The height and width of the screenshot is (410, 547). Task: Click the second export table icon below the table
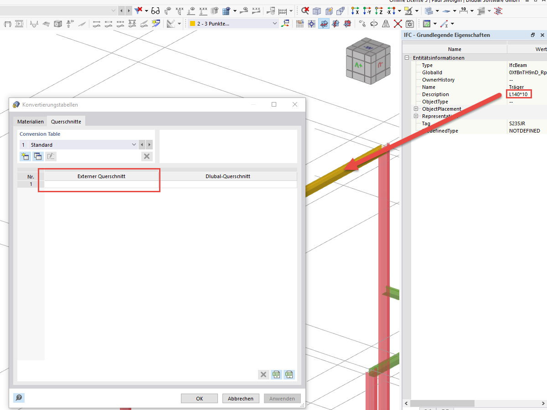(289, 374)
